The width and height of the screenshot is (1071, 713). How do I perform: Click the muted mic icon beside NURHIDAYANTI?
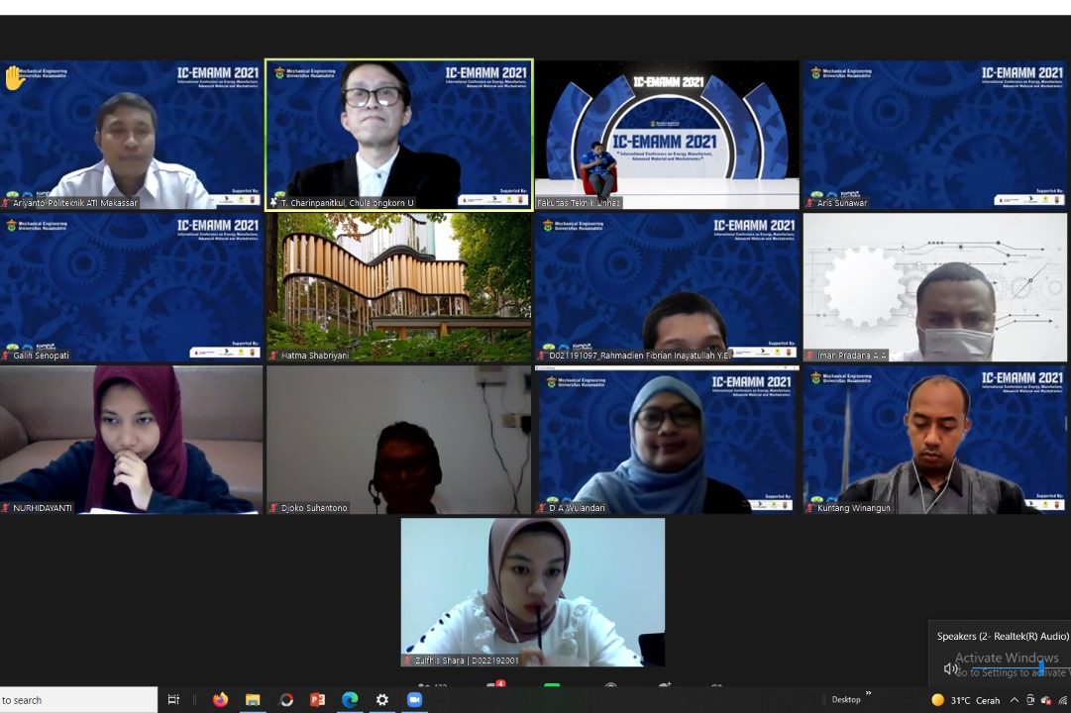7,508
